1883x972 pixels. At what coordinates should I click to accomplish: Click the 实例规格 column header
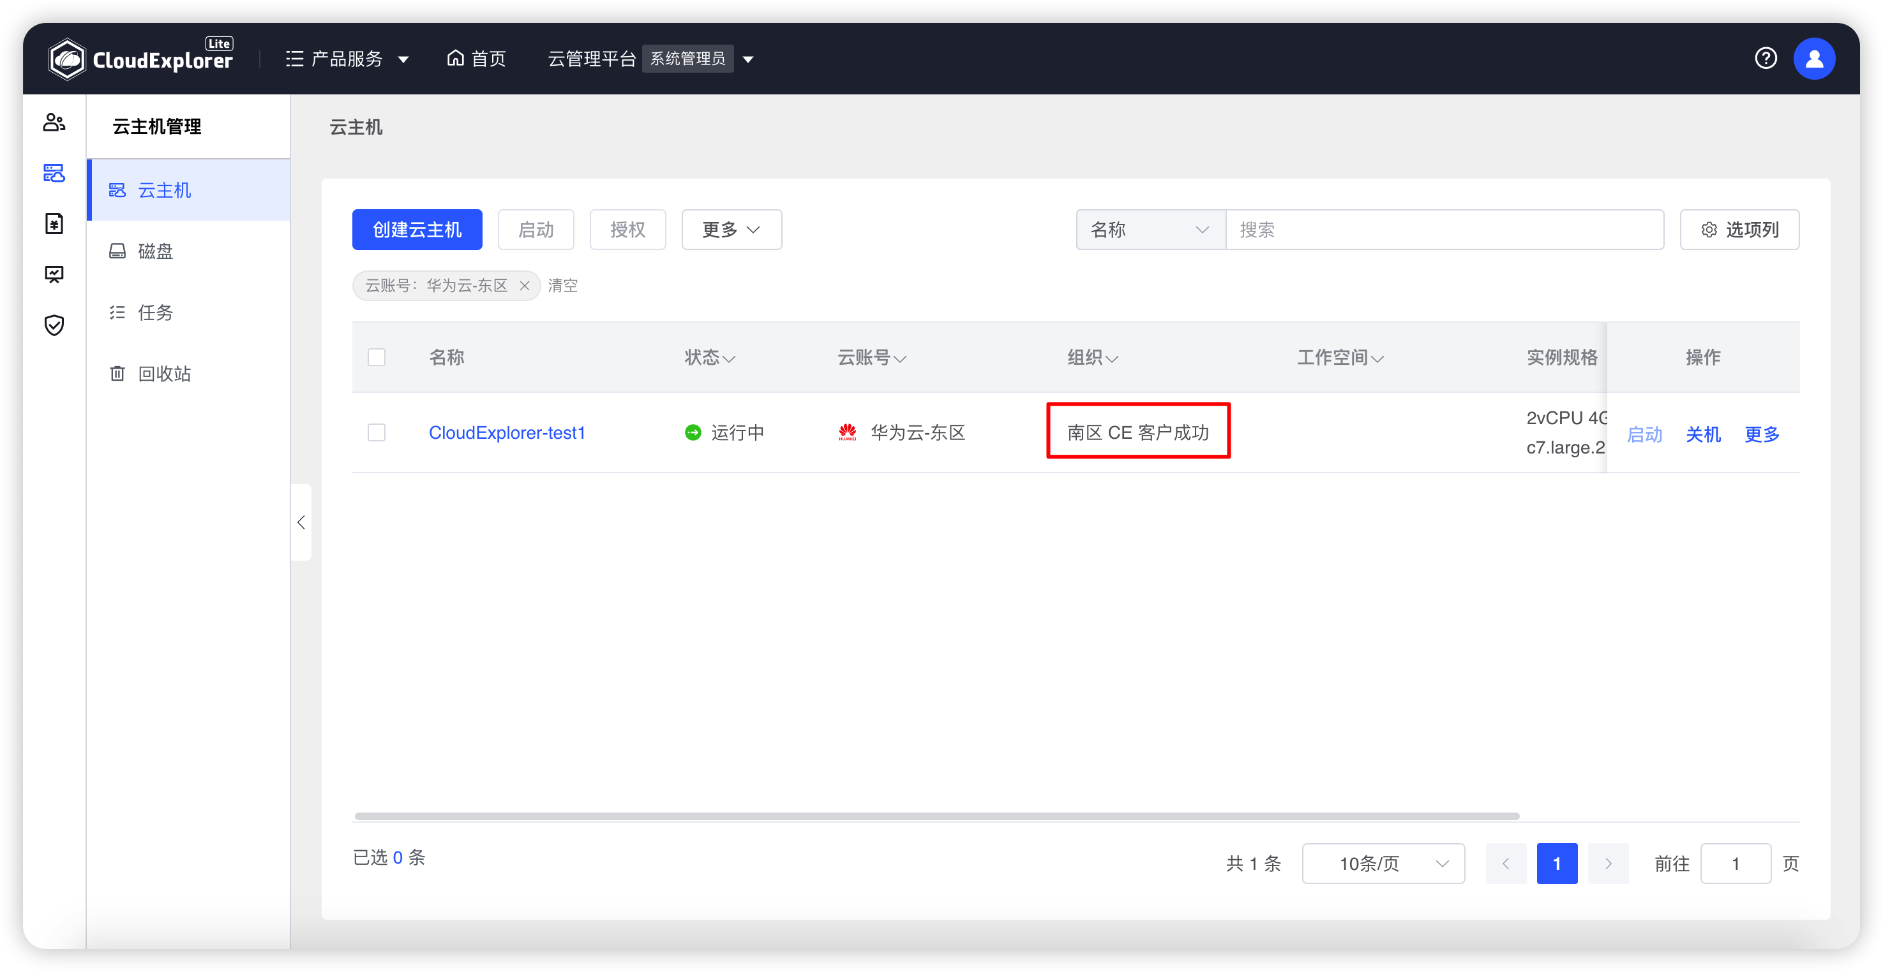1562,357
